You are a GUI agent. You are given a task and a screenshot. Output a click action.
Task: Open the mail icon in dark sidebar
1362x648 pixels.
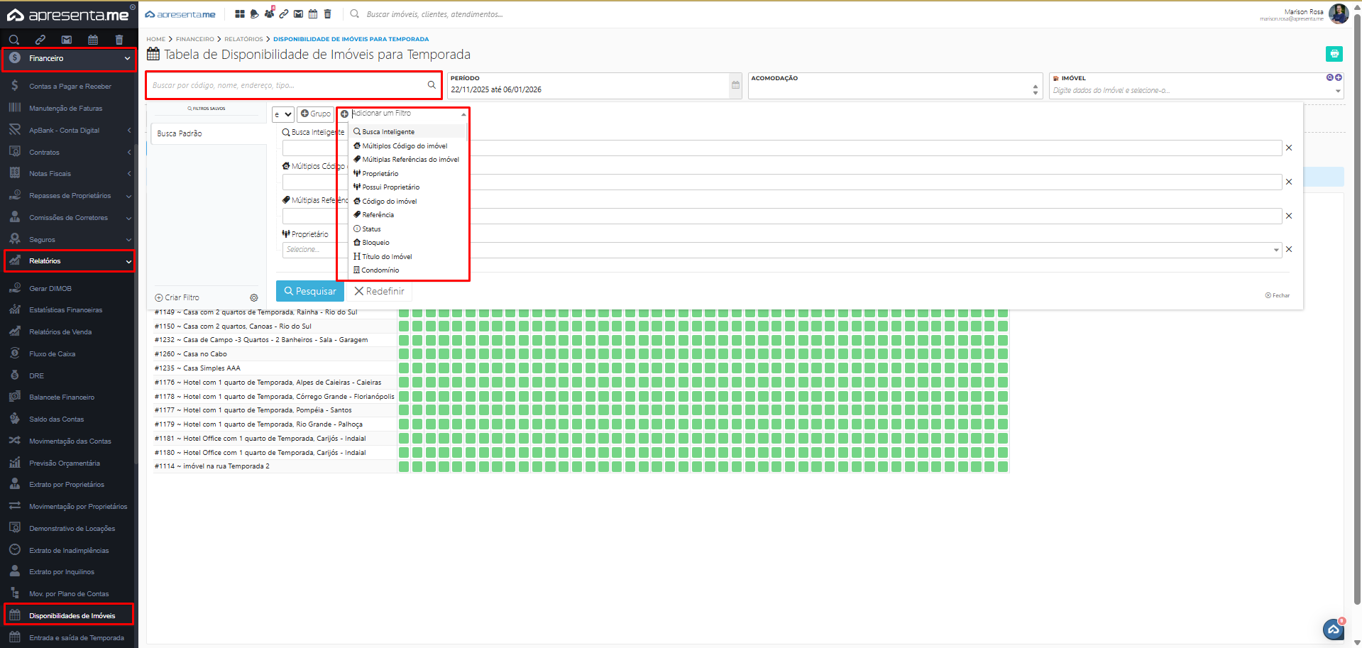66,40
